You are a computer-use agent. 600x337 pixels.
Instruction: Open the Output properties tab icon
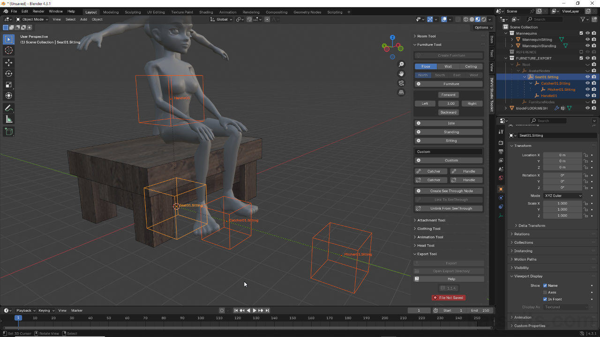point(501,152)
